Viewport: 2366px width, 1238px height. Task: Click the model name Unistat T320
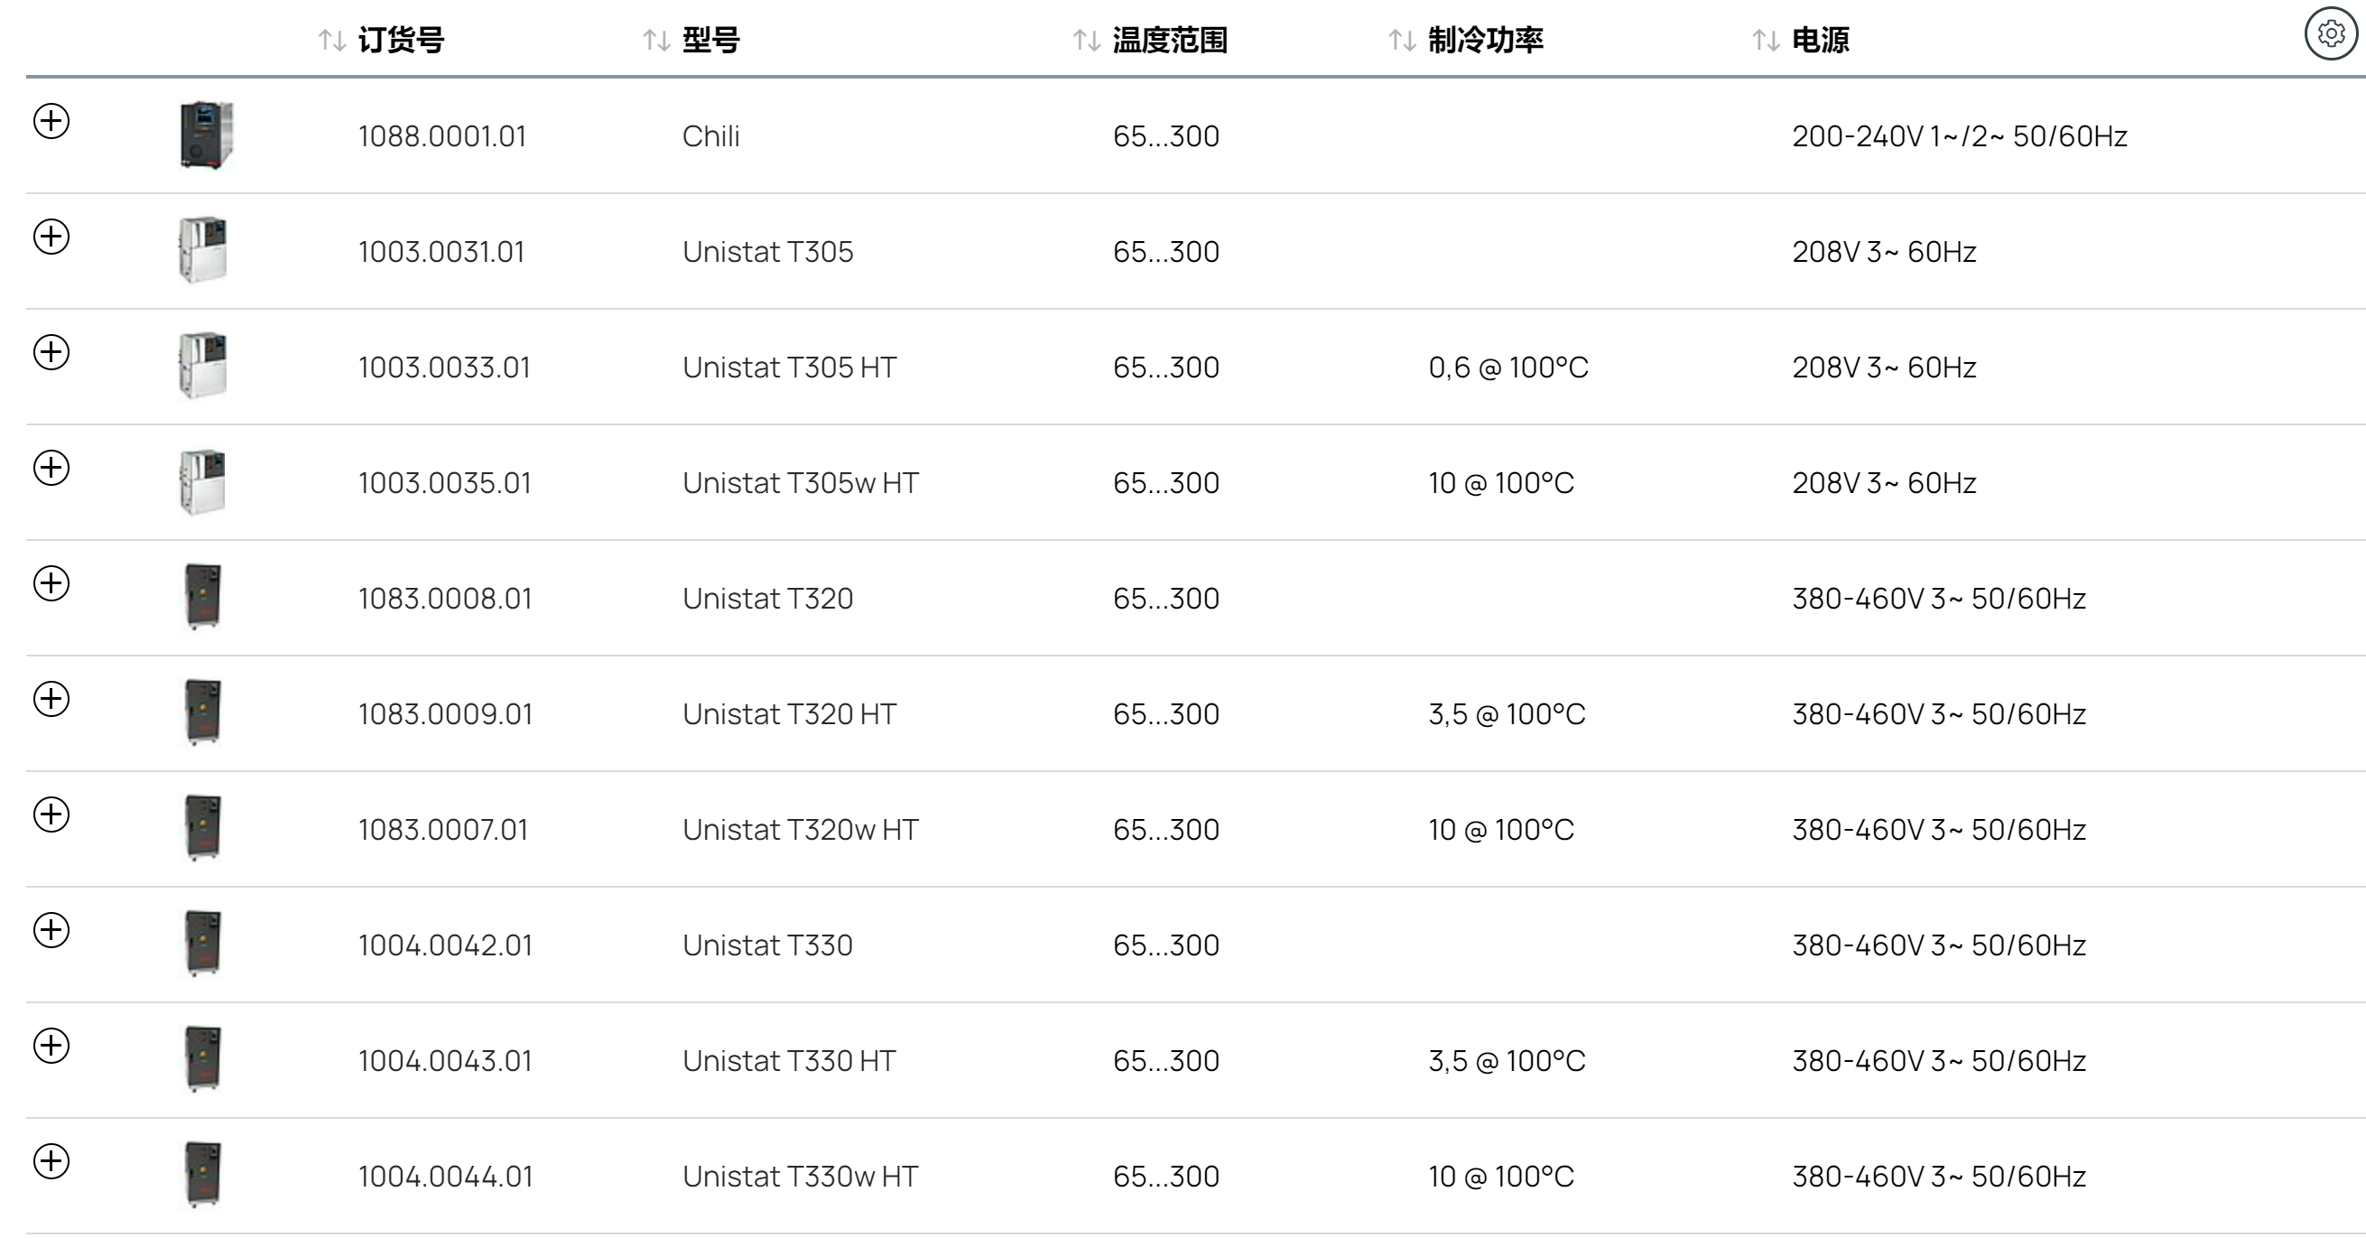768,600
